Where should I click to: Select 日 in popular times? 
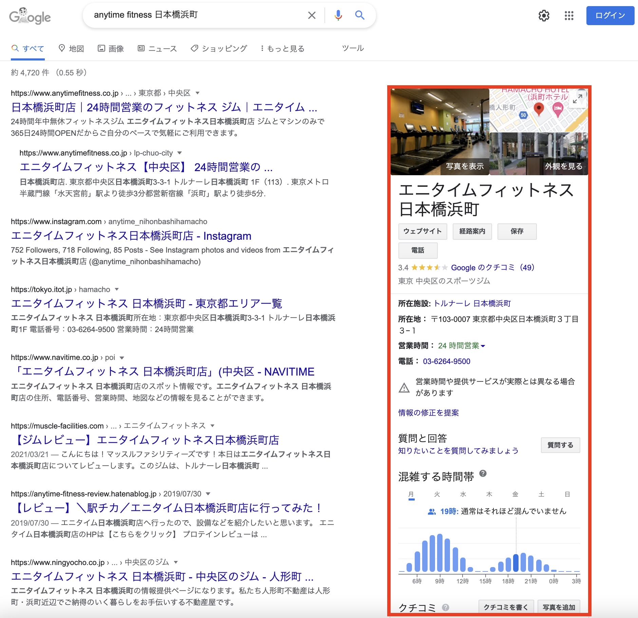[567, 494]
